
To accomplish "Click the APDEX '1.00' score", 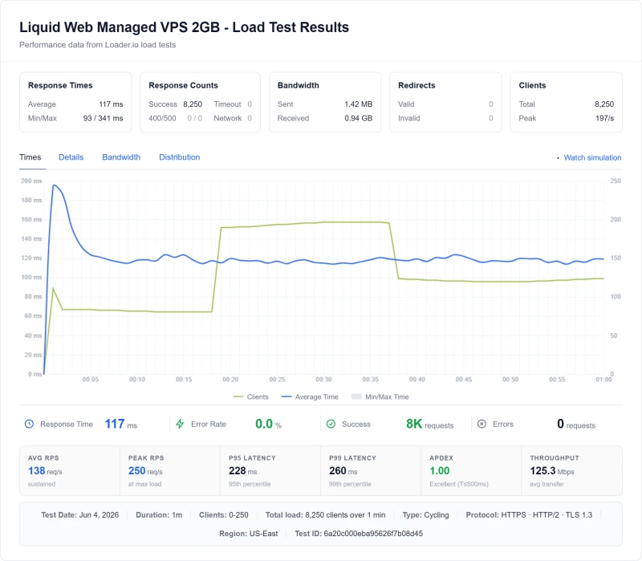I will click(439, 471).
